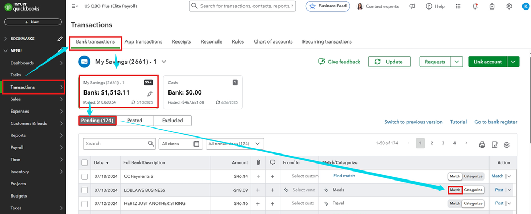Open Go to bank register link
531x214 pixels.
tap(495, 122)
